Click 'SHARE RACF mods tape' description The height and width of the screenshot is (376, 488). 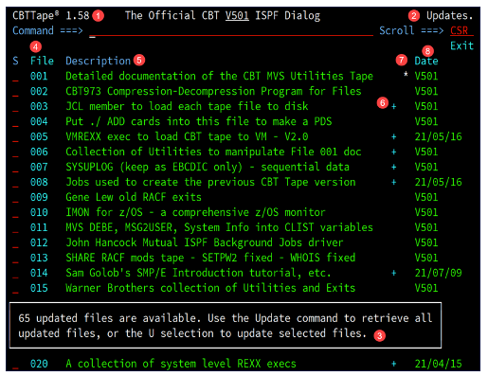(210, 258)
